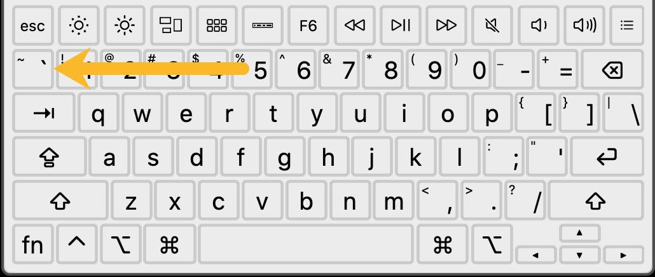Open Mission Control key

point(170,25)
